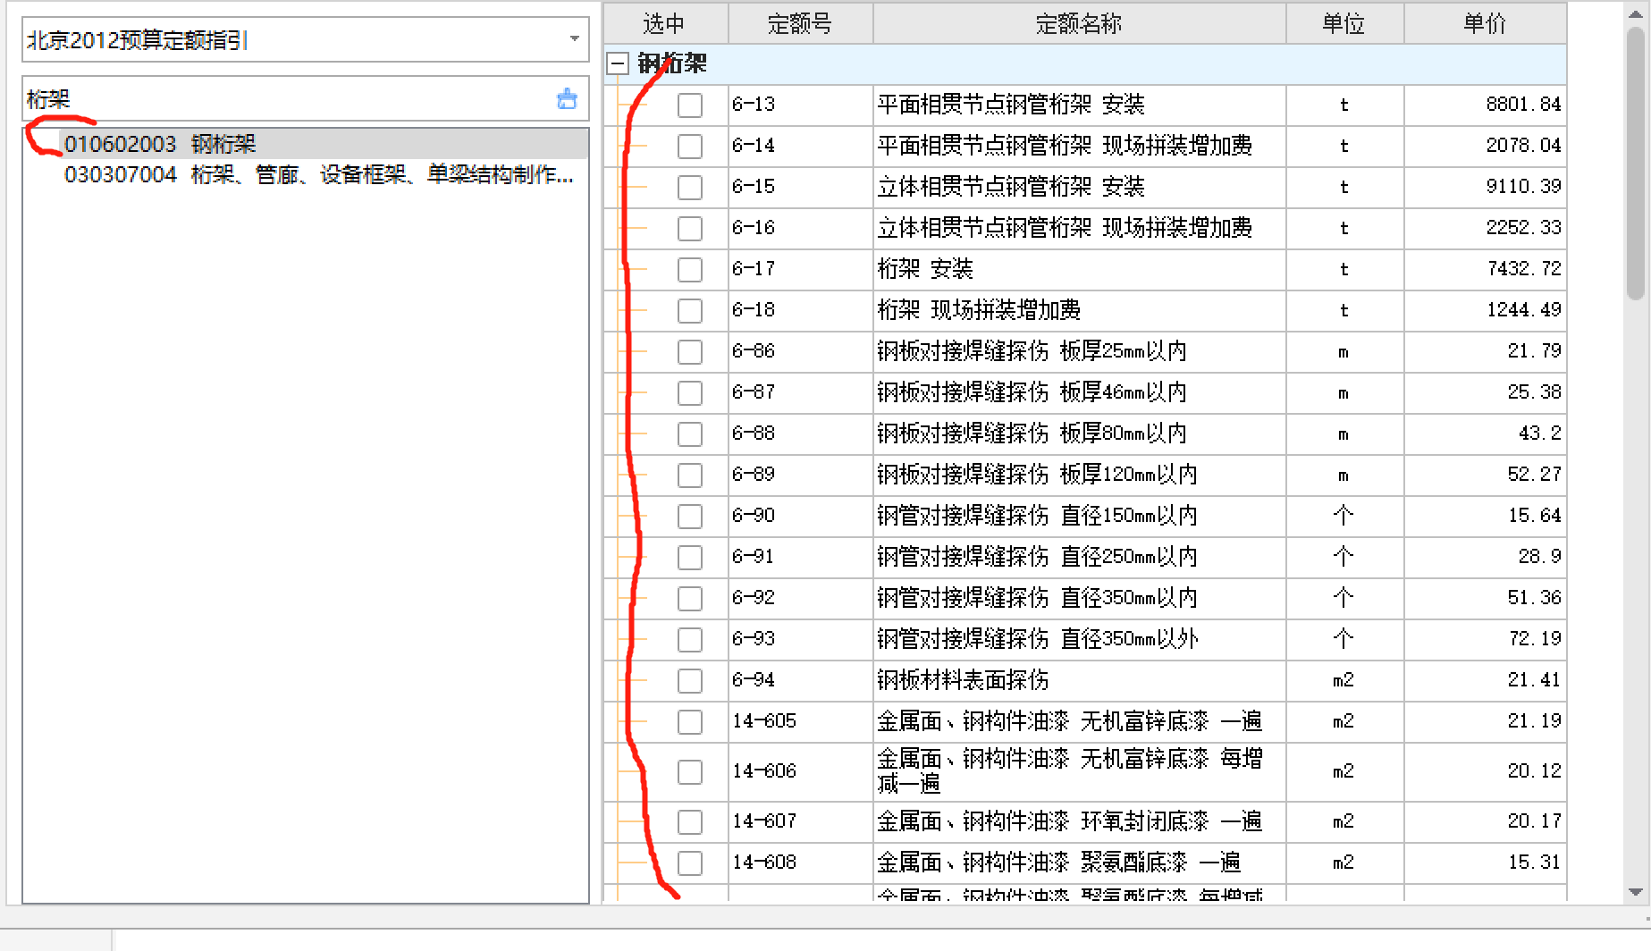Select cell 无机富锌底漆 一遍
This screenshot has width=1651, height=951.
click(1079, 721)
